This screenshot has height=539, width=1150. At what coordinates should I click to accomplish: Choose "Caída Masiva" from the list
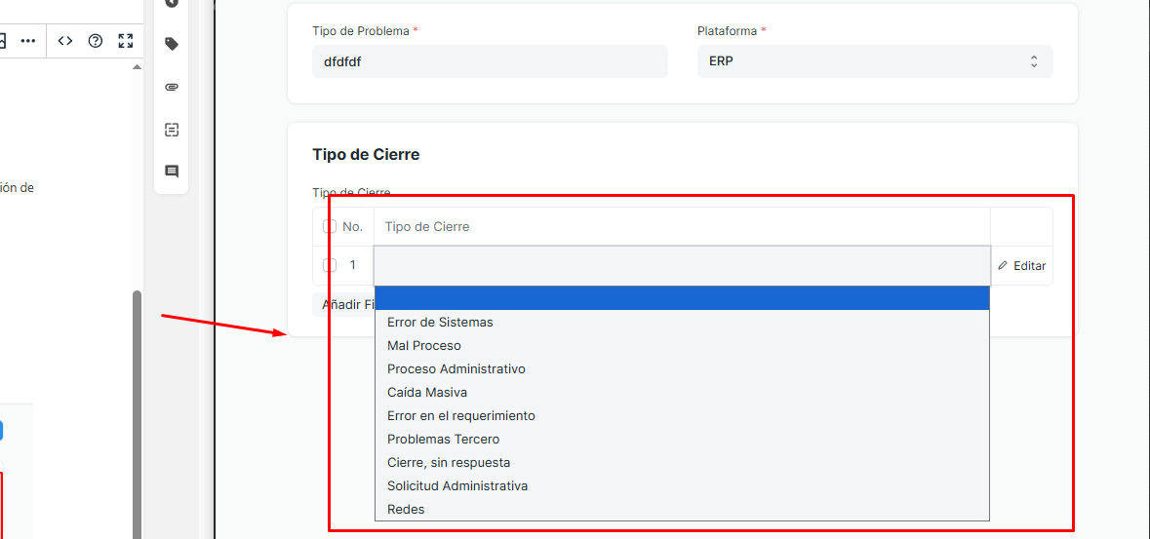coord(427,392)
